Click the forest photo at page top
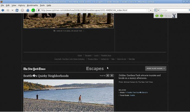This screenshot has height=112, width=190. [x=68, y=21]
